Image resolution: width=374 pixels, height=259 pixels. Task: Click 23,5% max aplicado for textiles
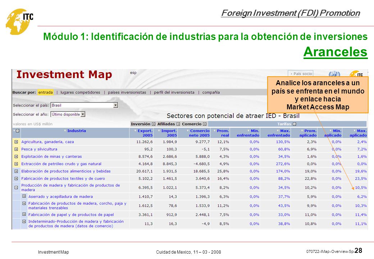(361, 179)
